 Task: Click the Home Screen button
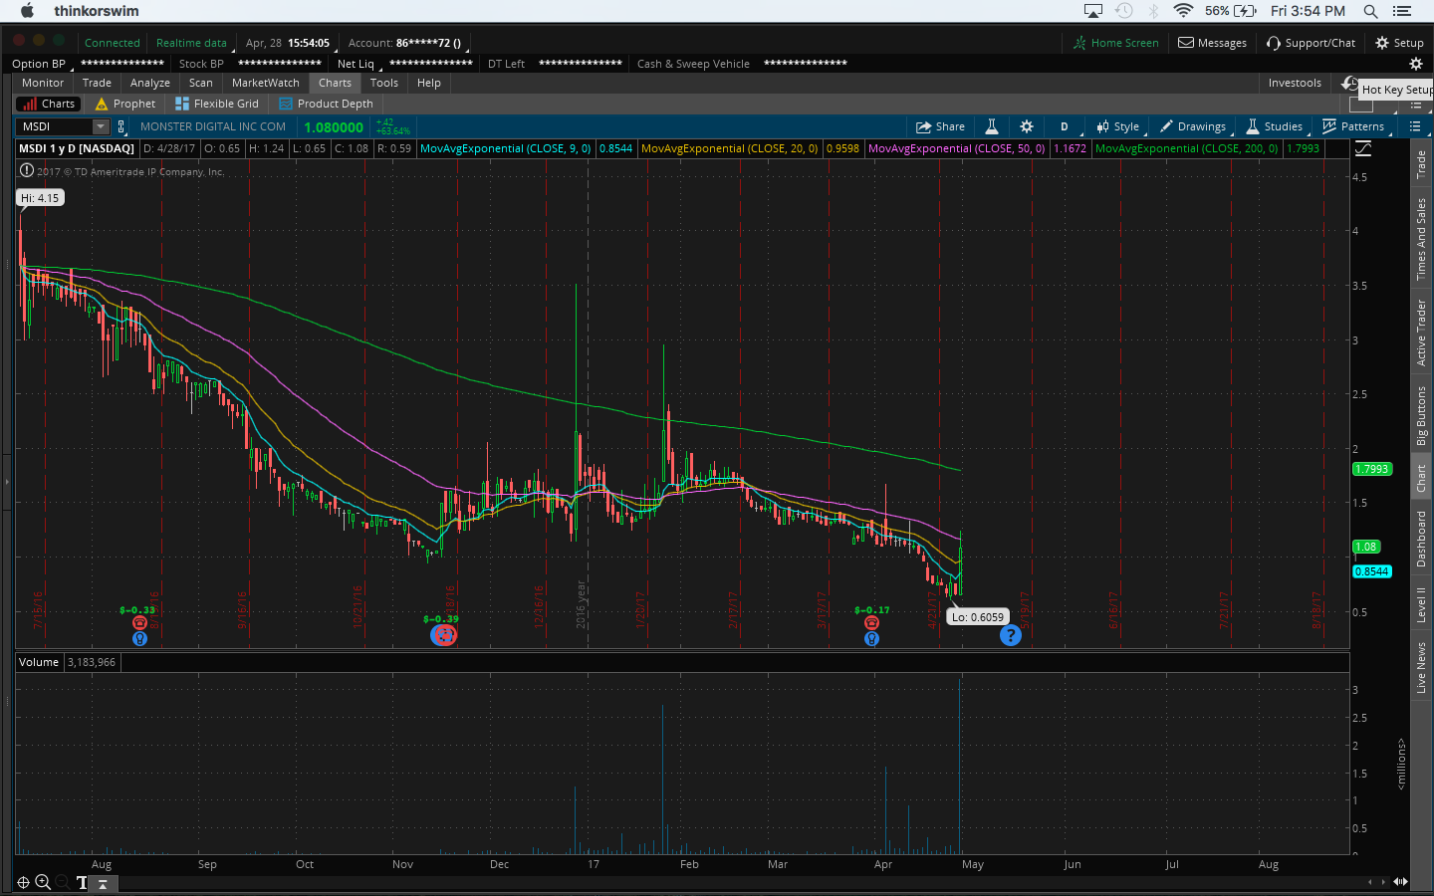pos(1115,43)
